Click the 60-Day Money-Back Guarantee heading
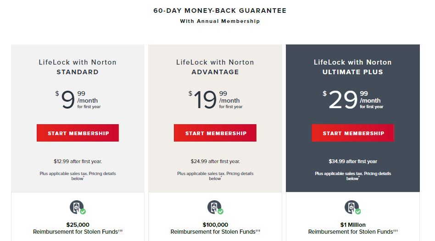 tap(220, 11)
